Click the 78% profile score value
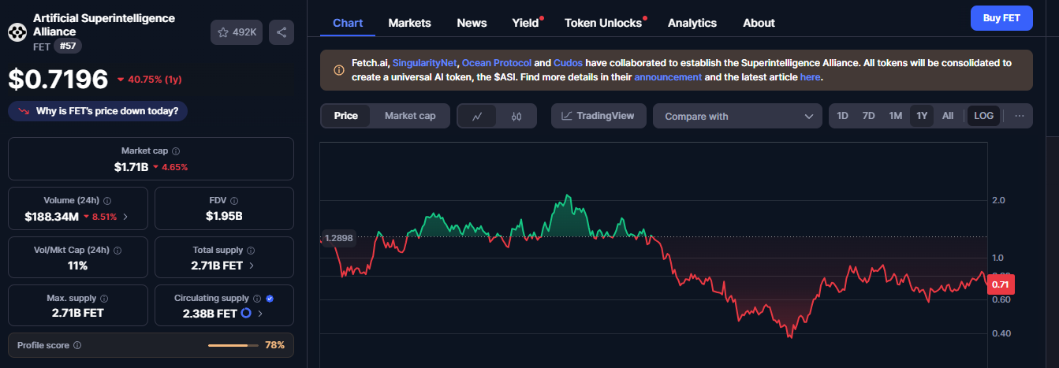The image size is (1059, 368). (x=274, y=345)
